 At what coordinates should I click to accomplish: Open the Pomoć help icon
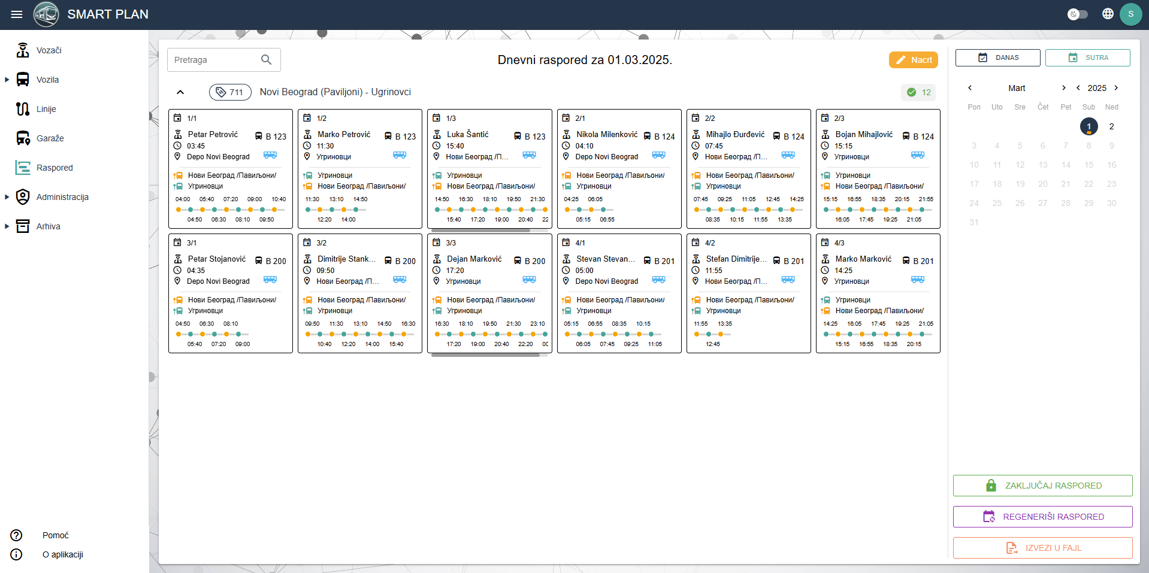[x=17, y=535]
